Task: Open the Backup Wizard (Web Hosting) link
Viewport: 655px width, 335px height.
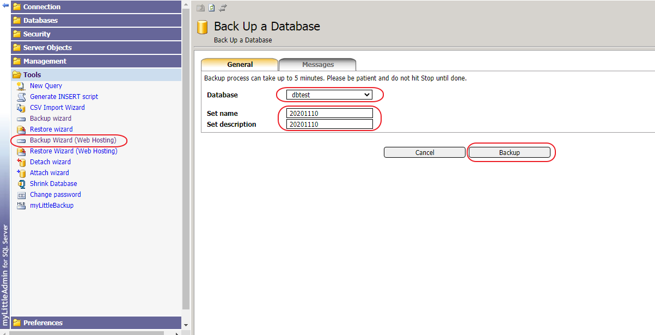Action: (73, 140)
